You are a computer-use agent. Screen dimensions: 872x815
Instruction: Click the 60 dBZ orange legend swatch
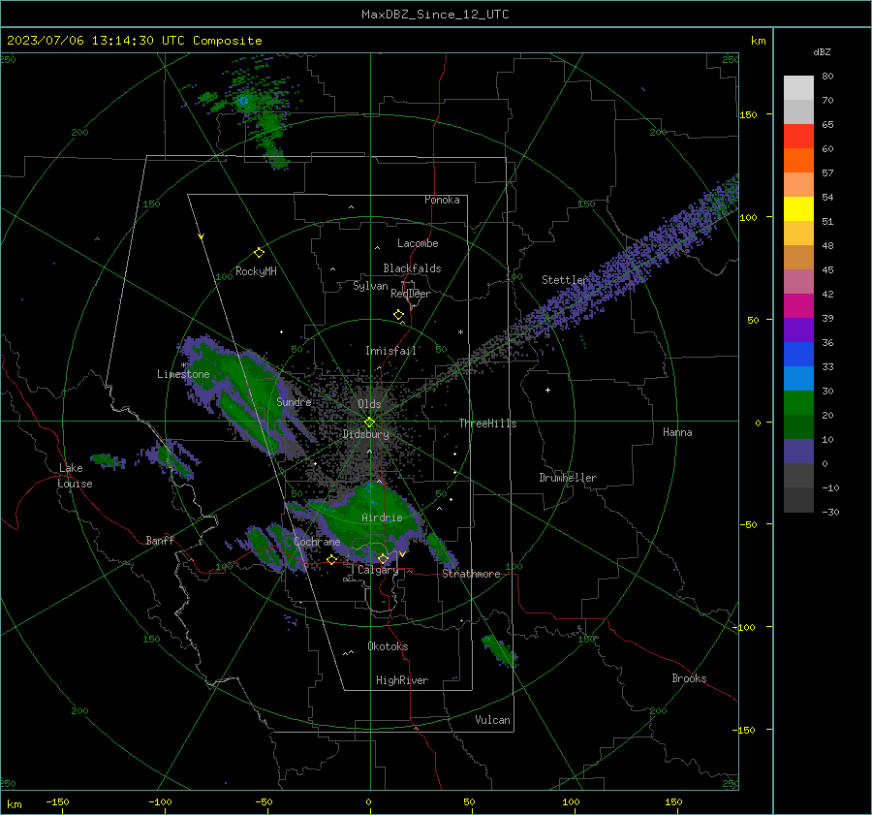(x=798, y=160)
